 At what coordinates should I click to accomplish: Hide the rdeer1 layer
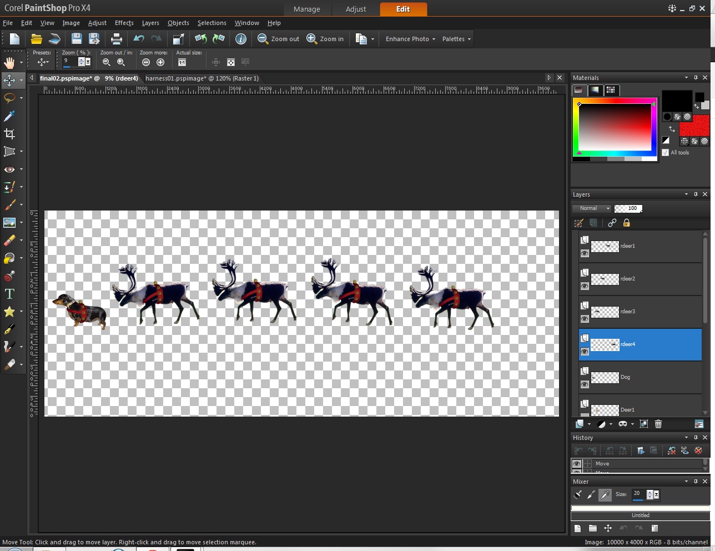coord(585,253)
